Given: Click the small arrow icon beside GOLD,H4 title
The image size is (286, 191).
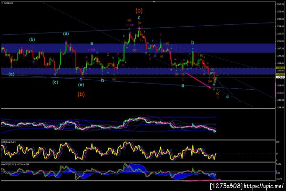Looking at the screenshot, I should tap(2, 3).
